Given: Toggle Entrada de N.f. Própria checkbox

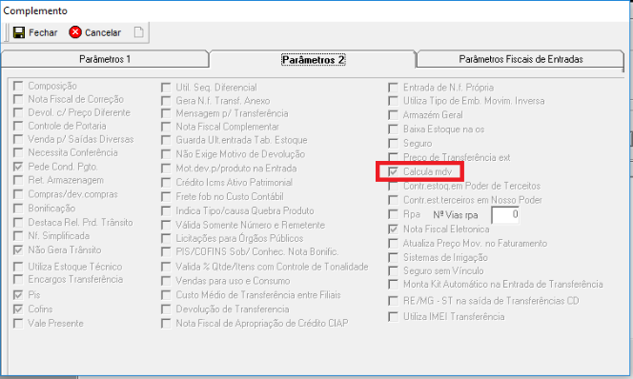Looking at the screenshot, I should (x=393, y=88).
